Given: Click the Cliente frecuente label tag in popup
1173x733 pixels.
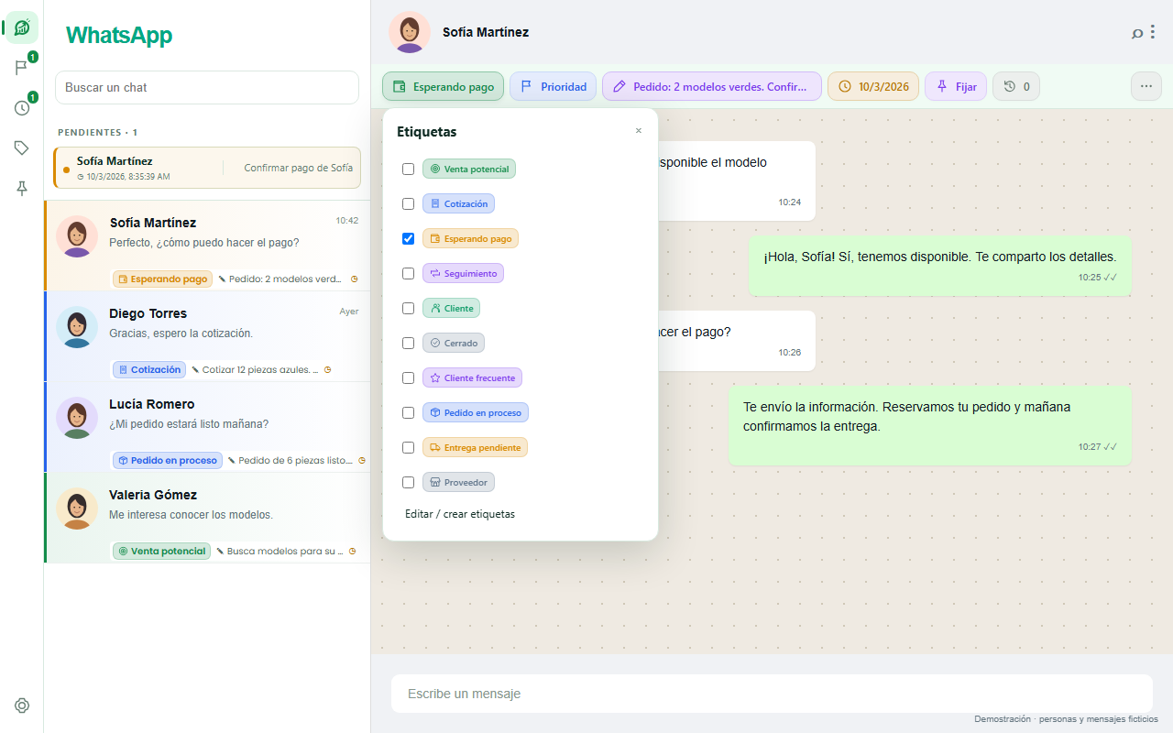Looking at the screenshot, I should coord(472,377).
